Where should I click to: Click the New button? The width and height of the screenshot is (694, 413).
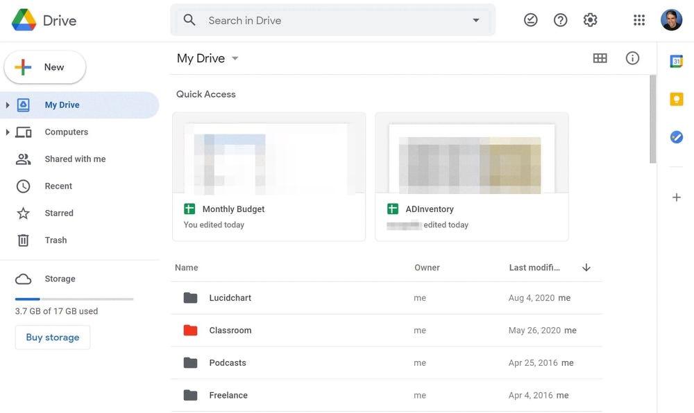pos(44,67)
